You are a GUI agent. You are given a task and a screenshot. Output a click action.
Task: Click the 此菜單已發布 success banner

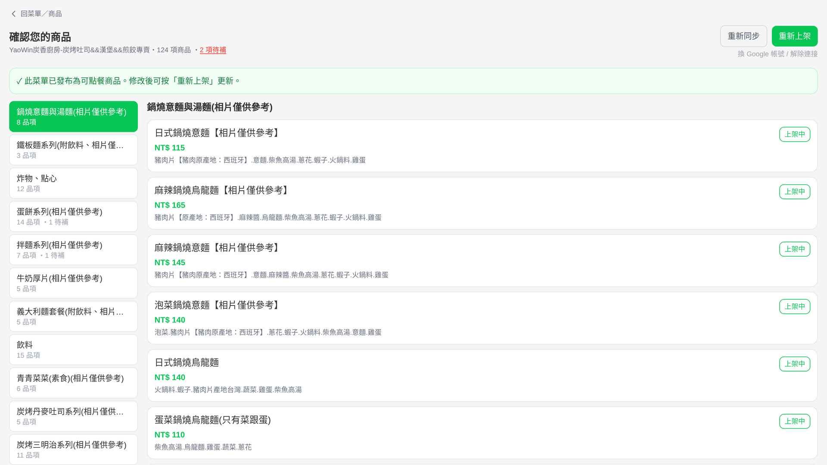click(x=413, y=81)
